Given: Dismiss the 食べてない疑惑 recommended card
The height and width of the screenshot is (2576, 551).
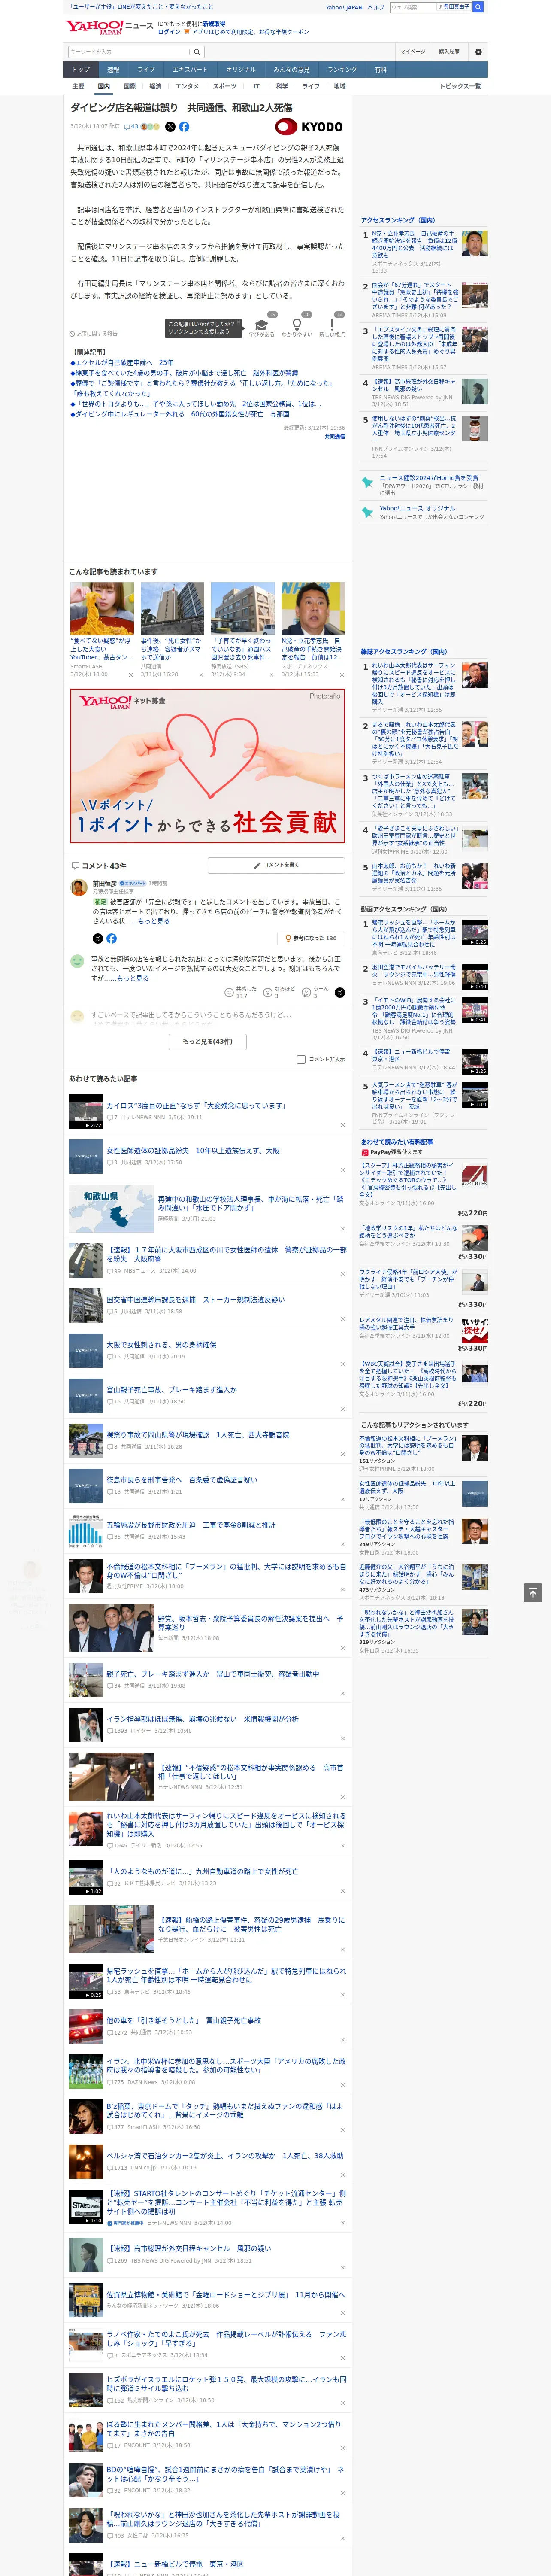Looking at the screenshot, I should pyautogui.click(x=130, y=674).
